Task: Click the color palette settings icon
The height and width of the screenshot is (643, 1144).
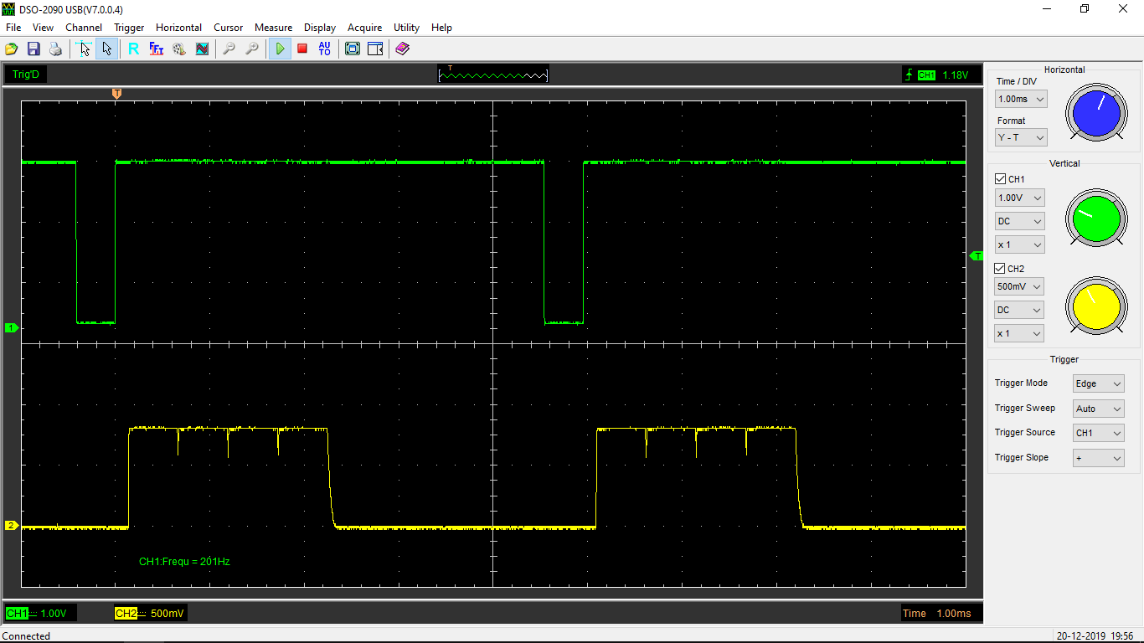Action: [x=179, y=49]
